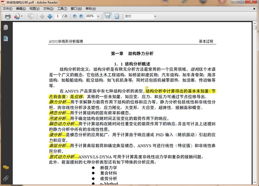The width and height of the screenshot is (259, 186).
Task: Click the vertical scrollbar up arrow
Action: tap(255, 23)
